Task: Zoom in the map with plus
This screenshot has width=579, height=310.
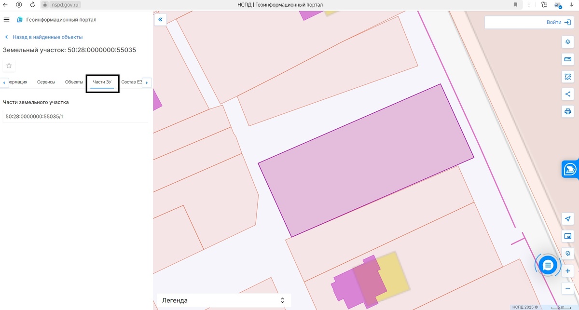Action: point(568,271)
